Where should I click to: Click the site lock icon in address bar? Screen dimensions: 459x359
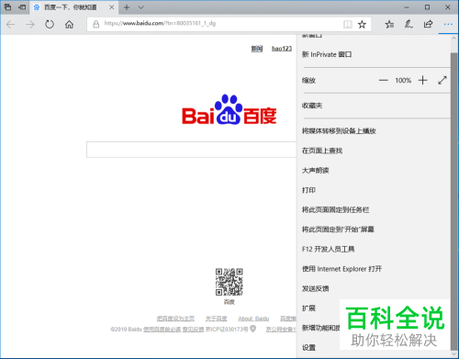click(95, 24)
